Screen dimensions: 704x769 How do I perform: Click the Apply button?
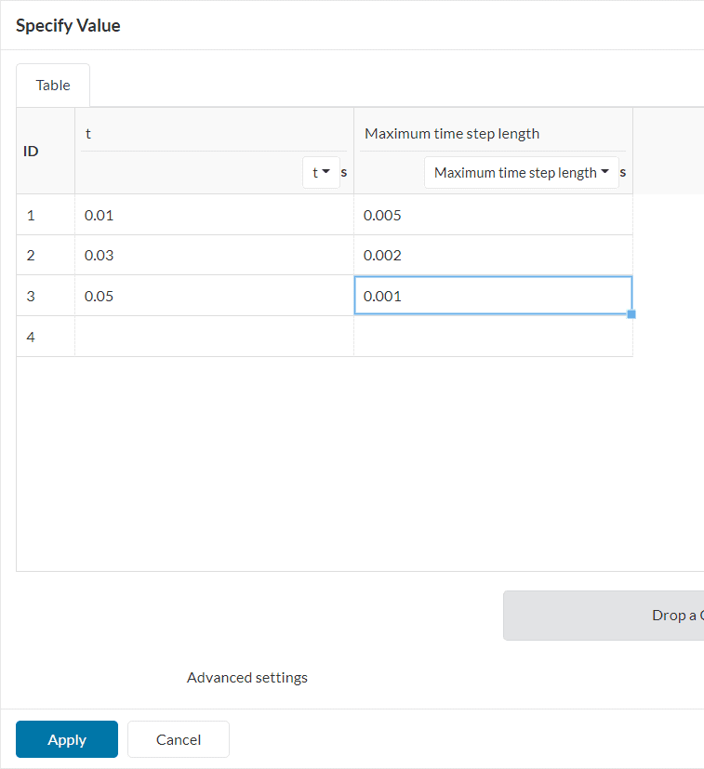click(67, 739)
